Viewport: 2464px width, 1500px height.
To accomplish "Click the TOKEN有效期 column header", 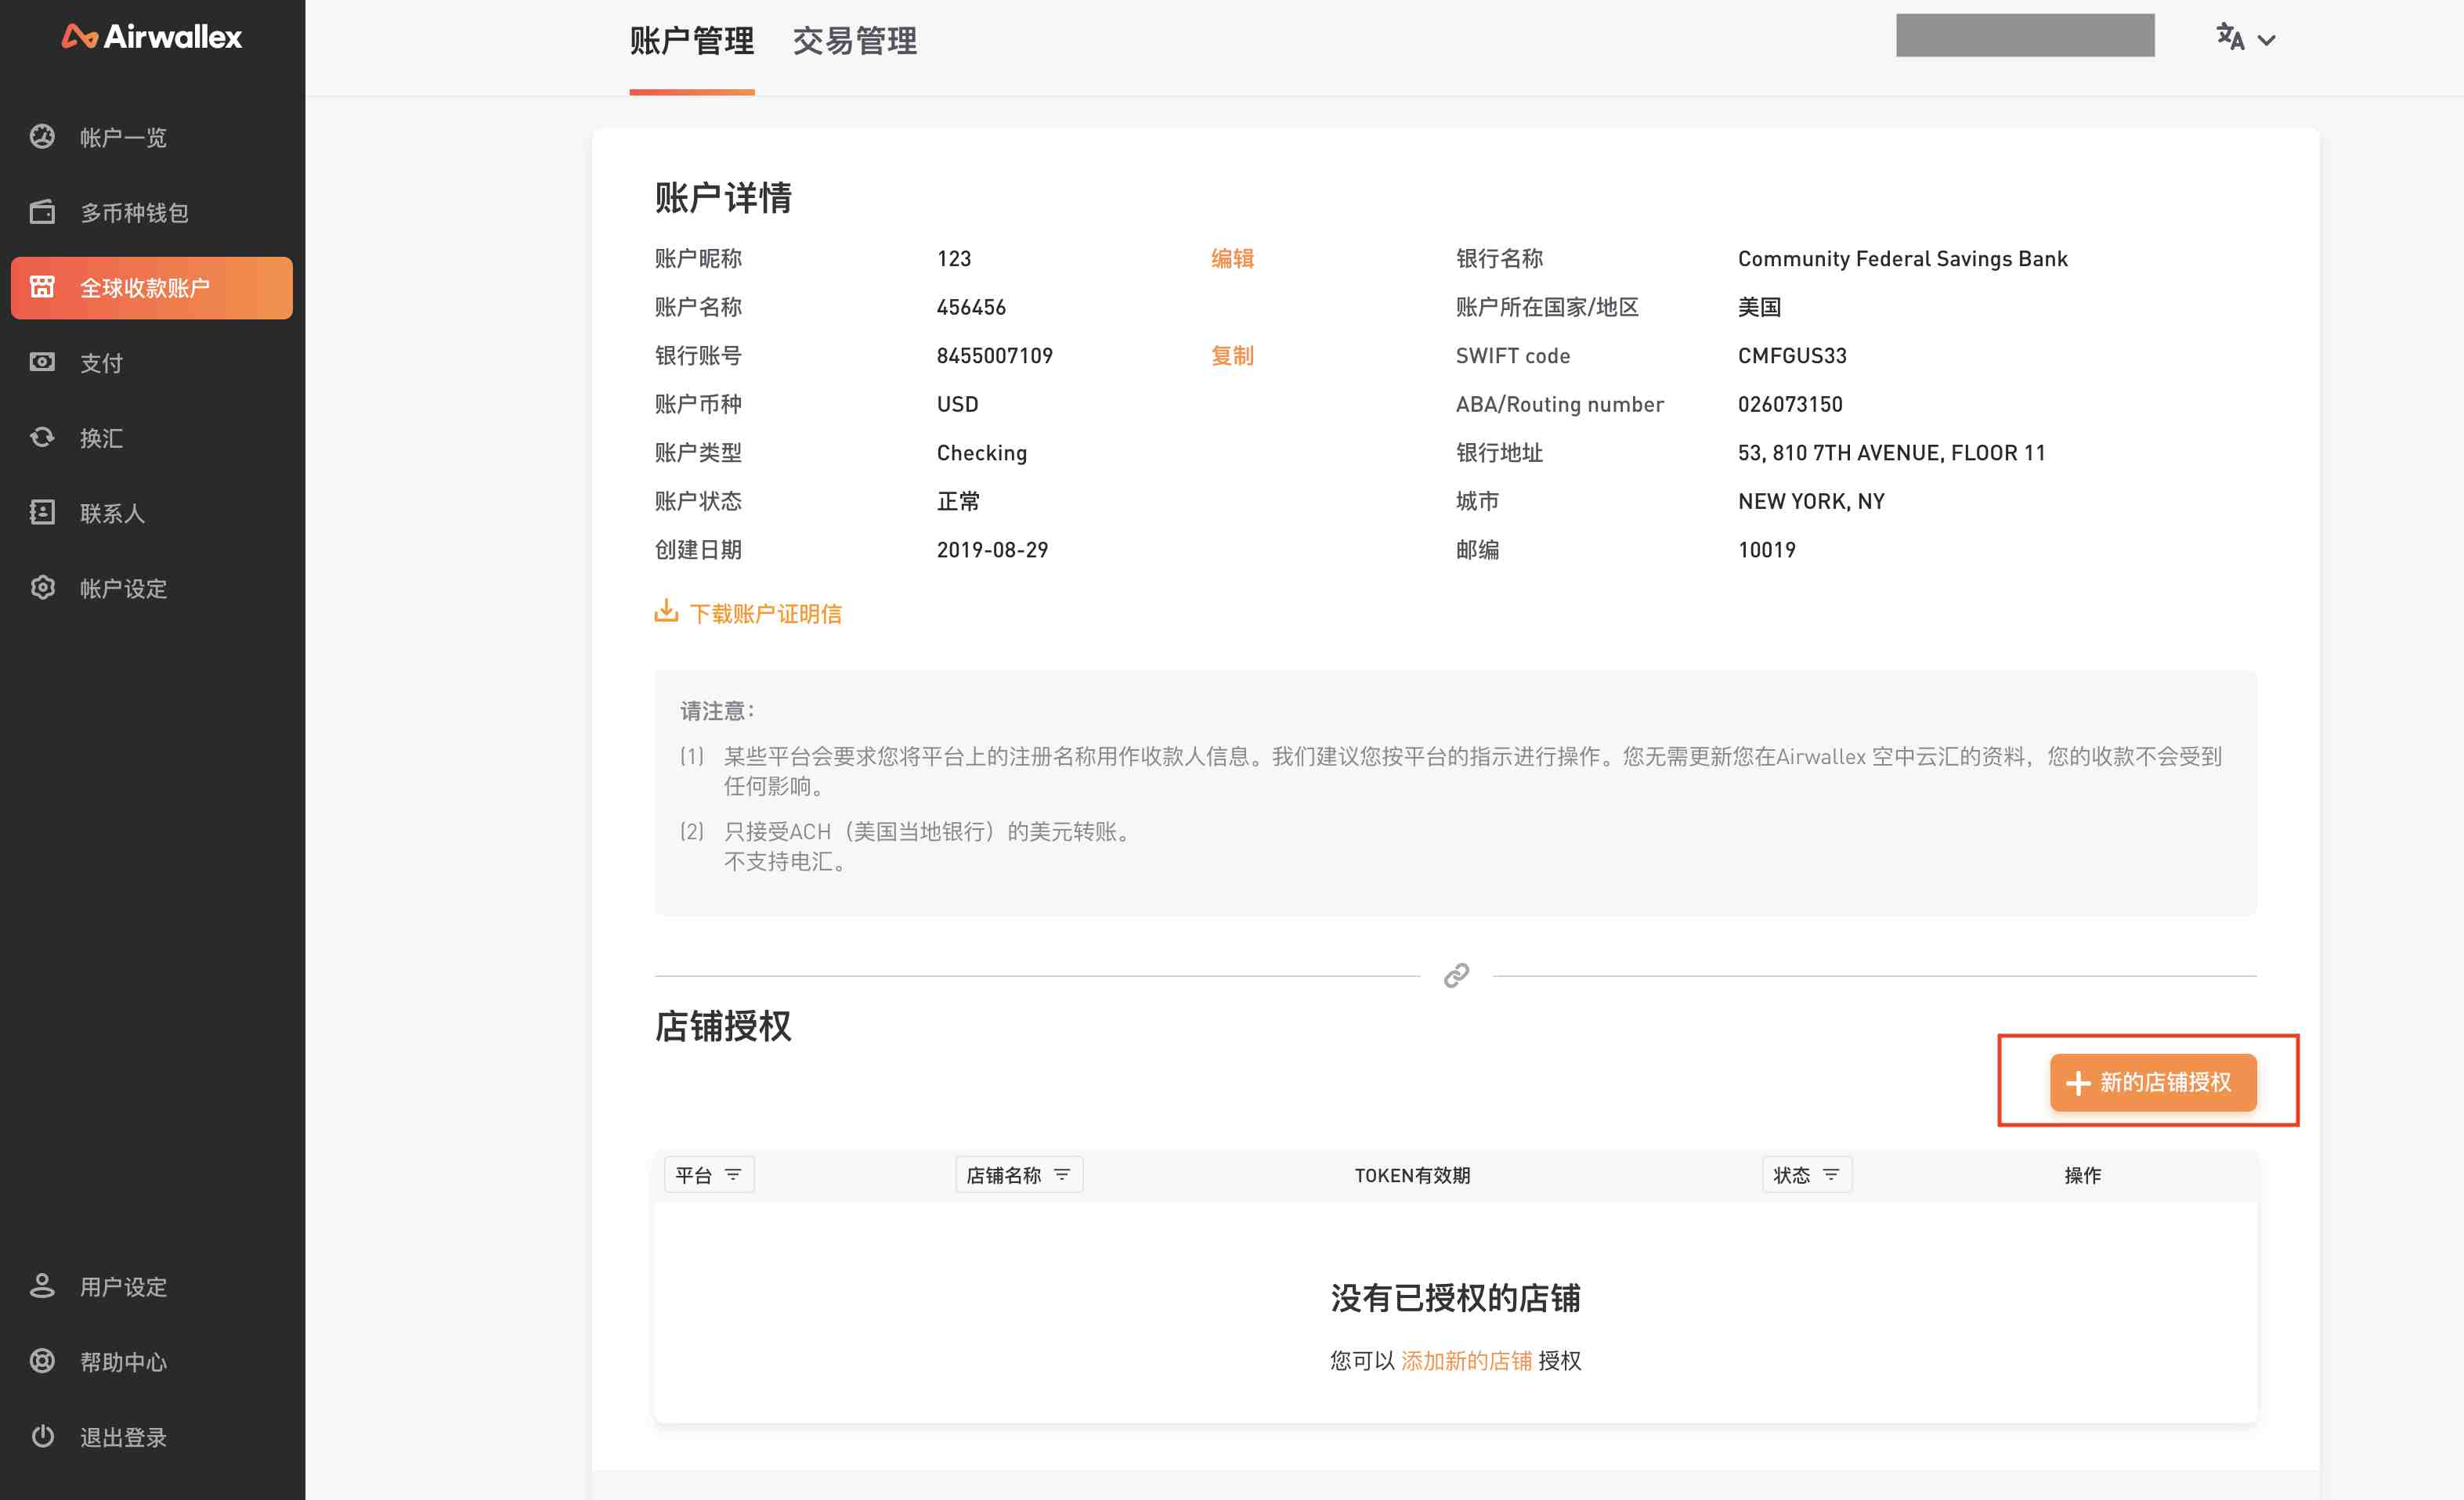I will pos(1412,1174).
